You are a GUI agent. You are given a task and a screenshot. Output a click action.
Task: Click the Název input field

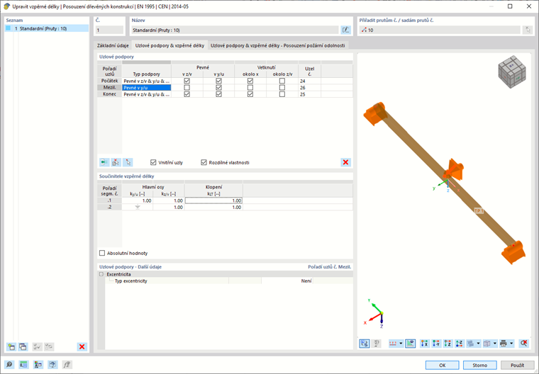(235, 30)
